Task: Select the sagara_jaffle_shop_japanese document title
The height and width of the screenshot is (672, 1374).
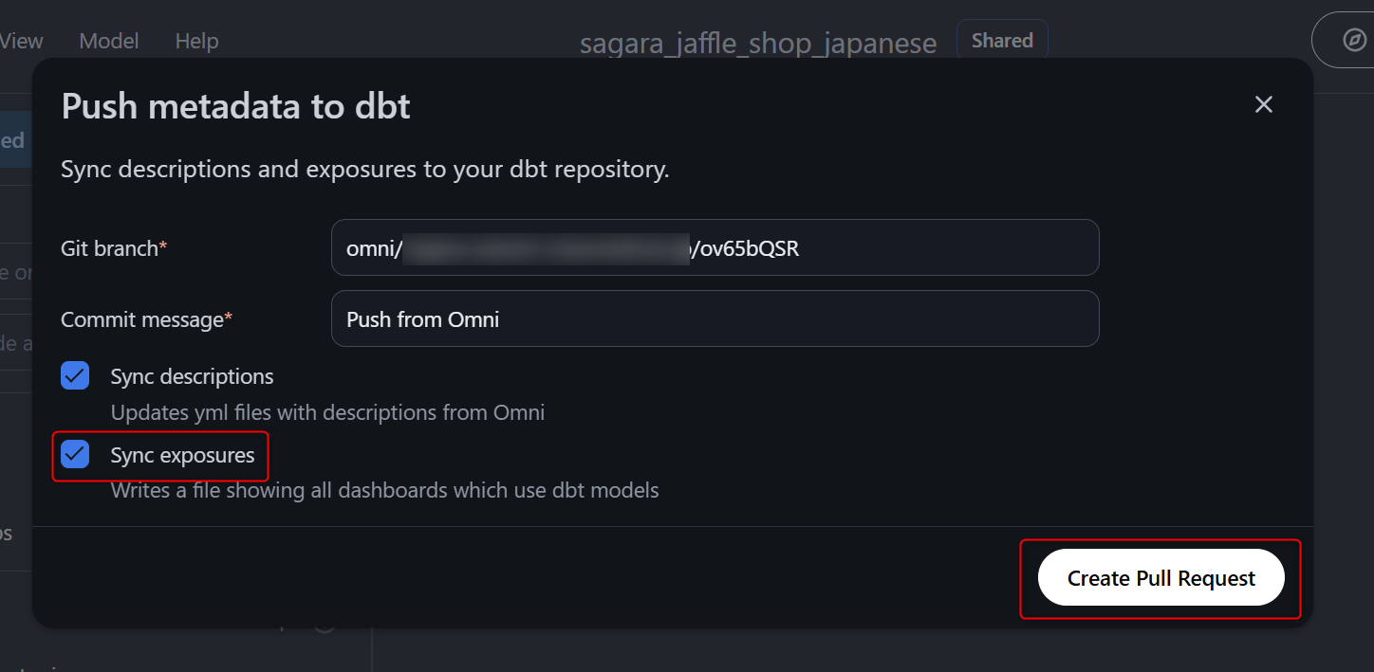Action: point(758,44)
